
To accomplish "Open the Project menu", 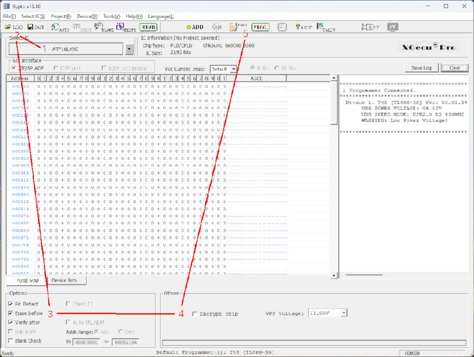I will 61,17.
